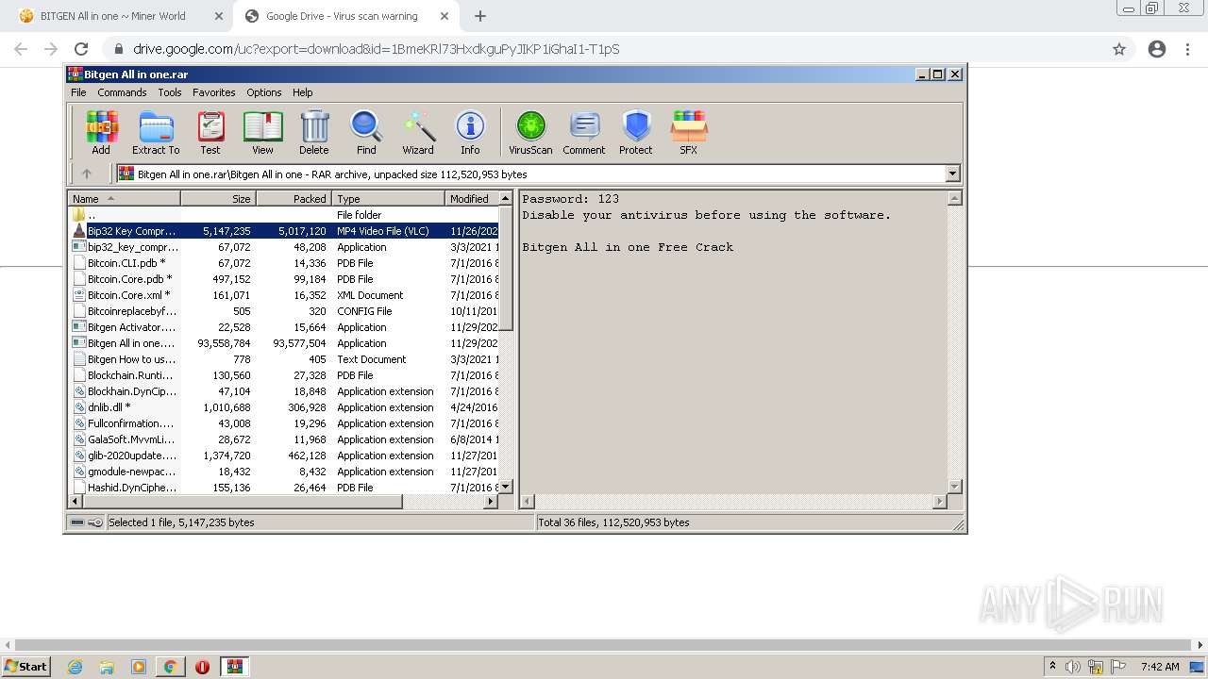This screenshot has height=679, width=1208.
Task: Sort files by Size column header
Action: (x=218, y=199)
